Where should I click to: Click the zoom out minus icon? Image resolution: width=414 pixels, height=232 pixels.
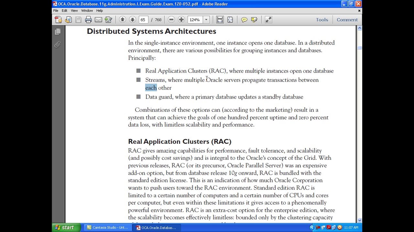(171, 20)
